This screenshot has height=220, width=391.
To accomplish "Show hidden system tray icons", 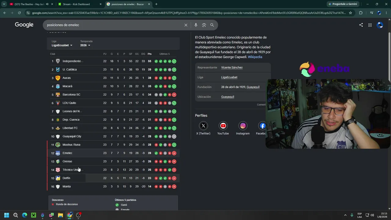I will [x=345, y=215].
